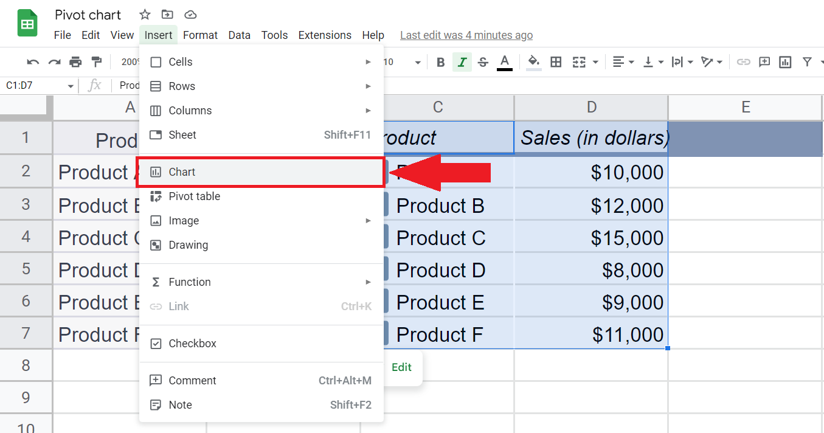This screenshot has height=433, width=824.
Task: Click the Create a filter funnel icon
Action: [807, 62]
